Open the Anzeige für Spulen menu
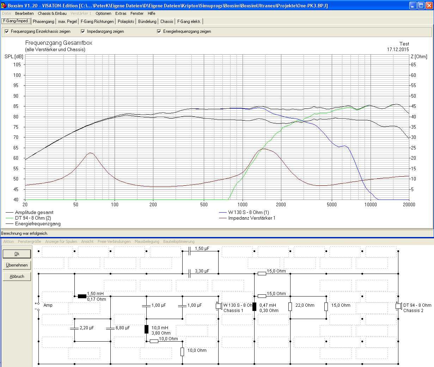The image size is (434, 367). pos(61,241)
